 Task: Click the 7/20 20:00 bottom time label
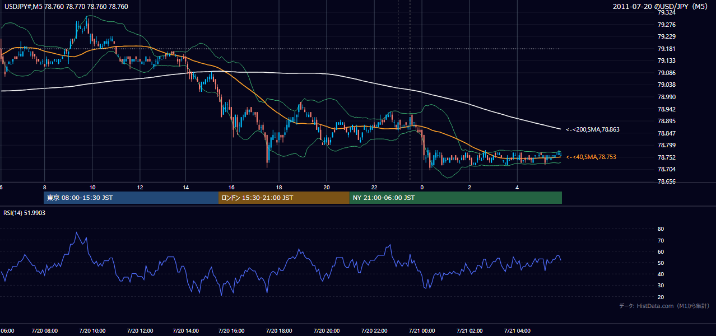(327, 330)
